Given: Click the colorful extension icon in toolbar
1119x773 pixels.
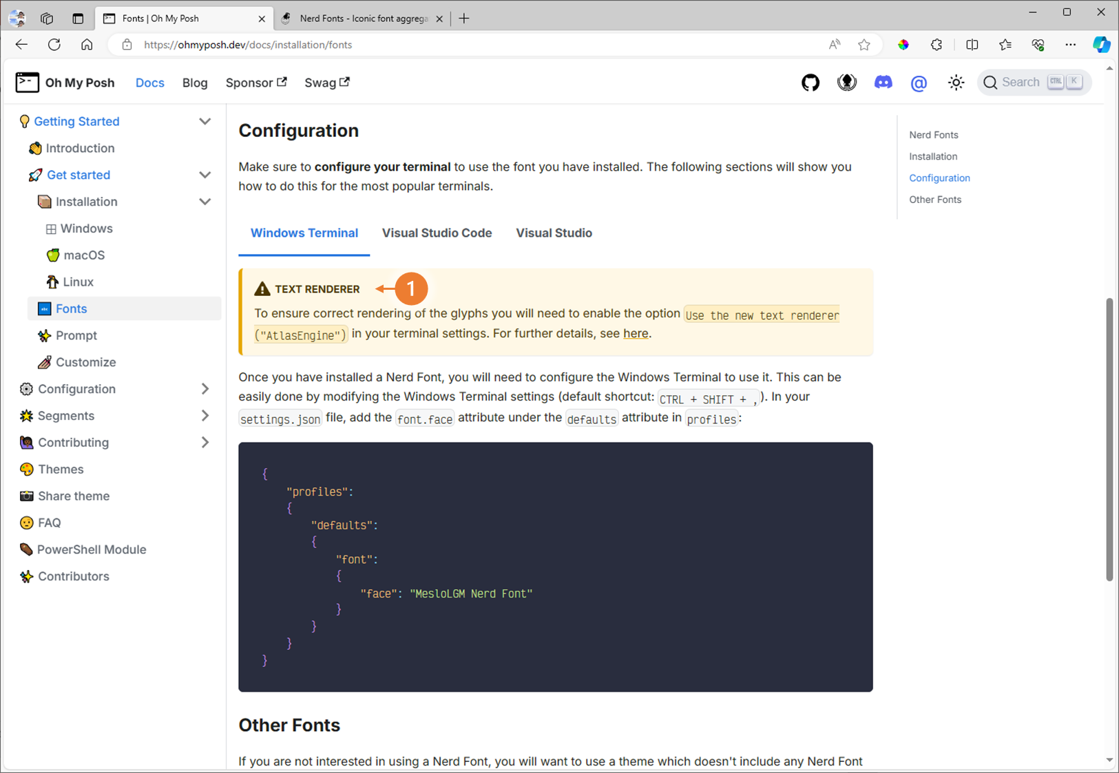Looking at the screenshot, I should 903,45.
